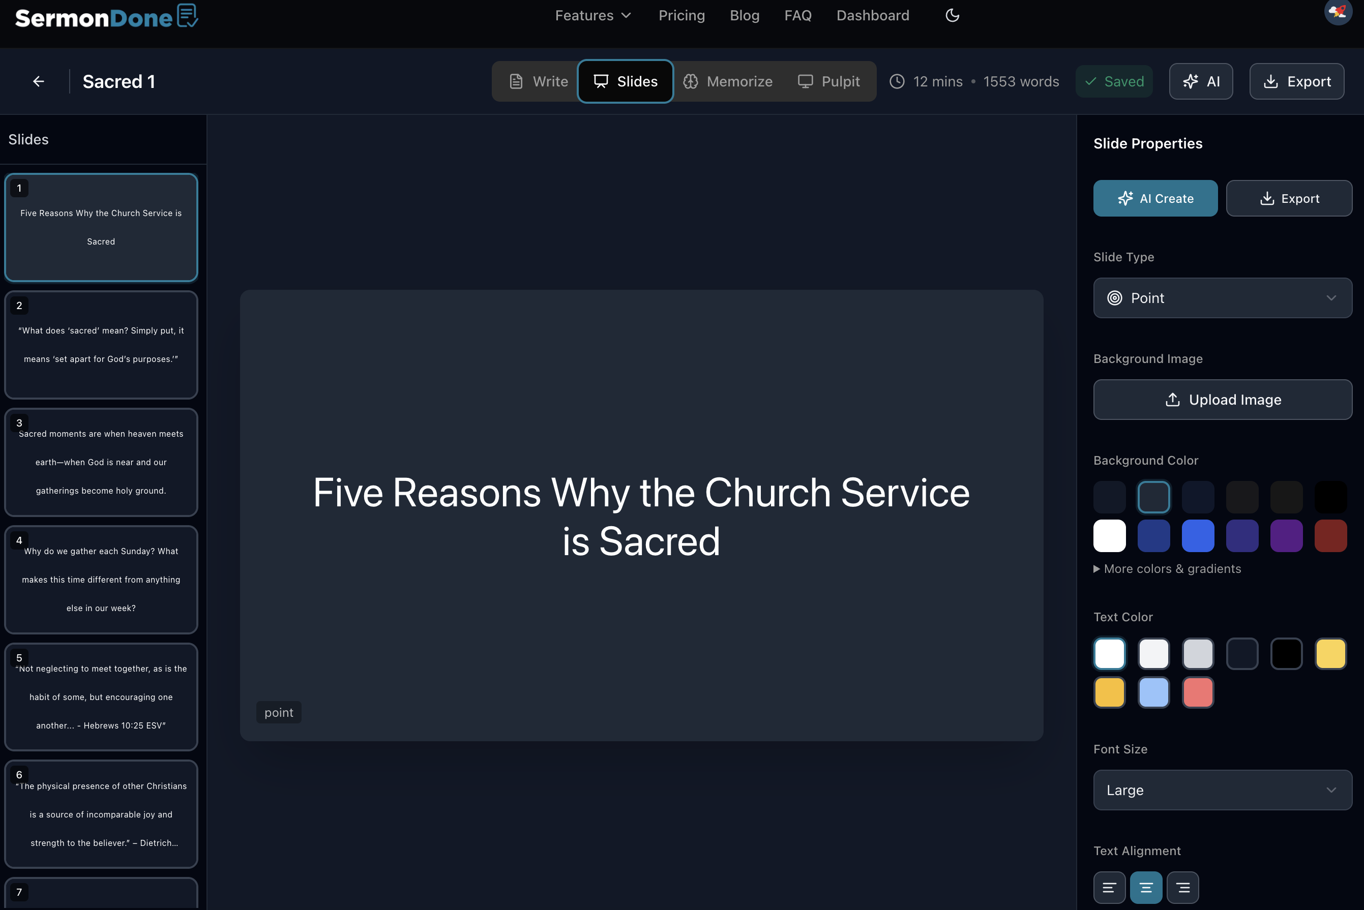Toggle dark mode with the moon icon
This screenshot has width=1364, height=910.
952,15
